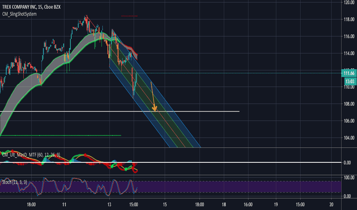Click the 114.00 price axis label

[349, 53]
